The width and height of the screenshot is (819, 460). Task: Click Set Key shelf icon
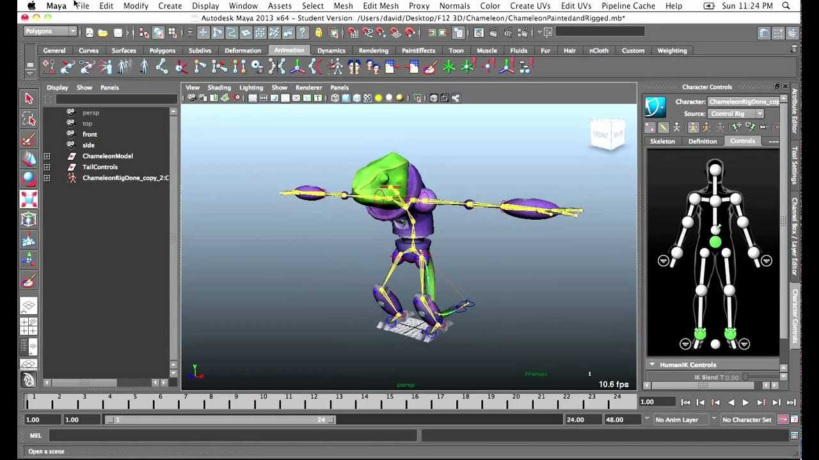point(49,66)
